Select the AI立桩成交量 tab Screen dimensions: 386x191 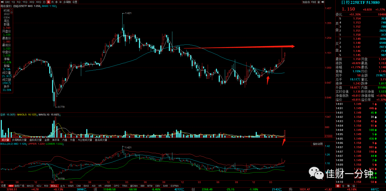pyautogui.click(x=85, y=140)
